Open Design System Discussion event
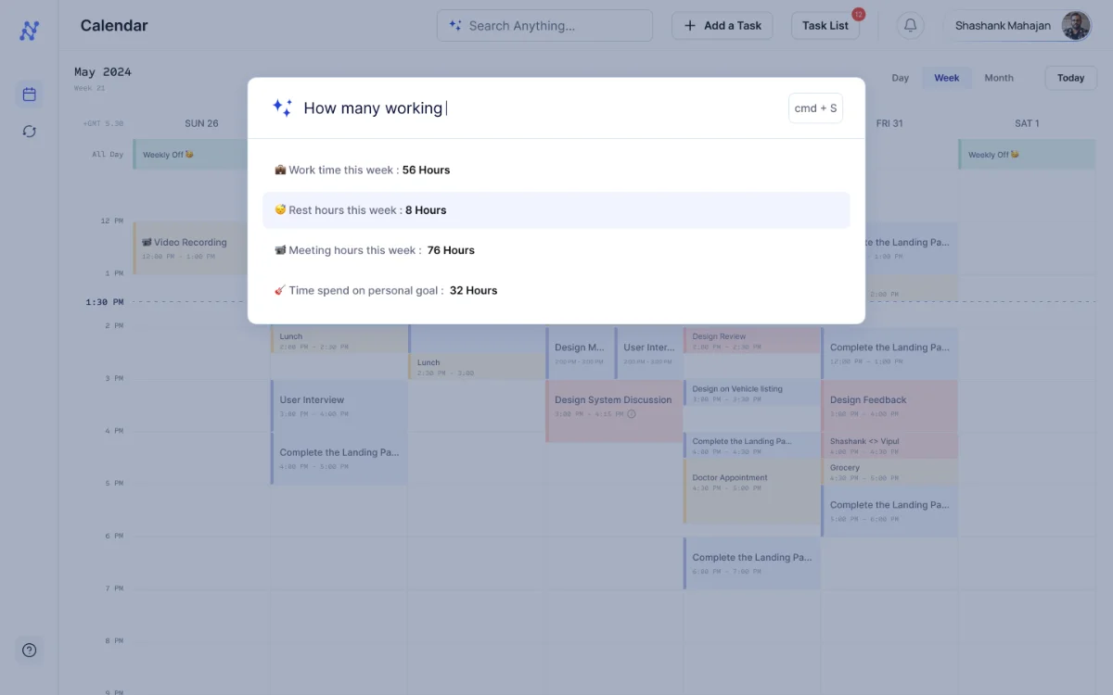The image size is (1113, 695). coord(614,411)
